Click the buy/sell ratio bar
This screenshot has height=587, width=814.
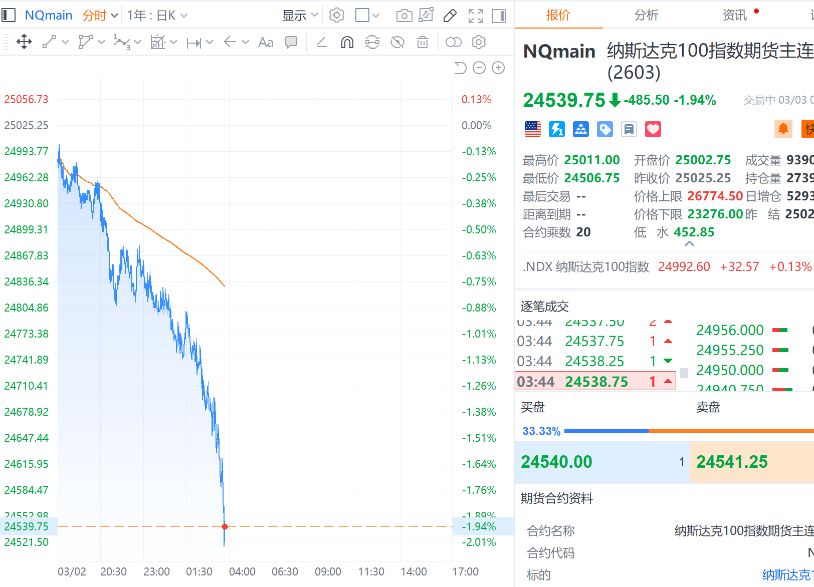687,431
